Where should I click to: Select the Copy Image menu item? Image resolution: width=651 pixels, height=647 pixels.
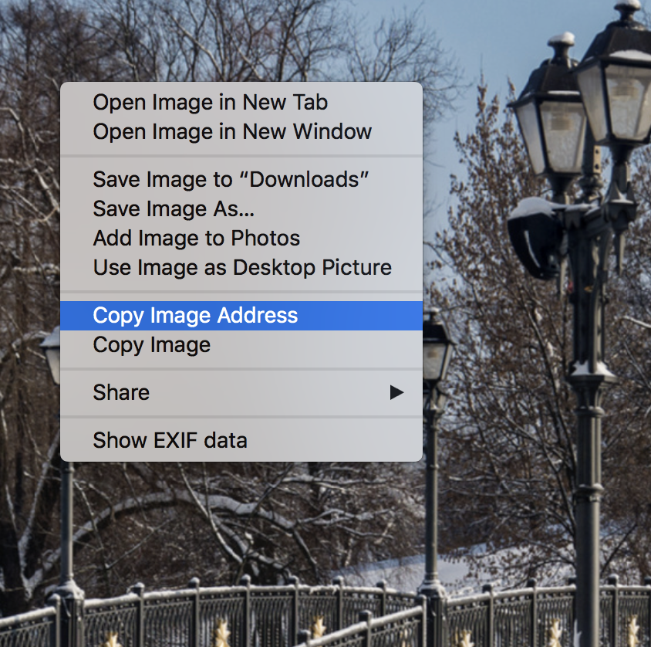[x=241, y=345]
